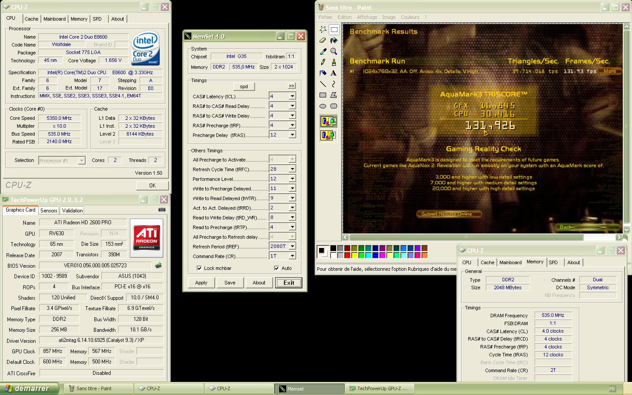Click the ATI Radeon logo in GPU-Z
Viewport: 632px width, 395px height.
(x=147, y=238)
